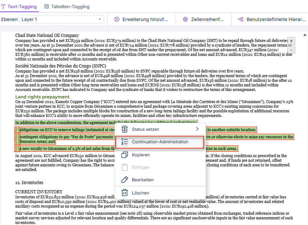Click Erweiterung hinzufügen button

142,19
